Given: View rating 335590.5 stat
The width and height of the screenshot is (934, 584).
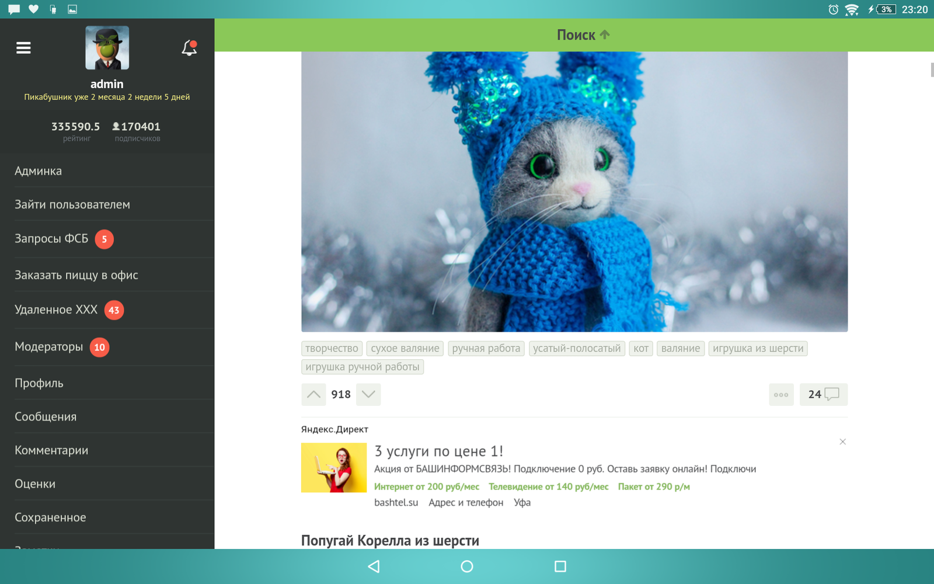Looking at the screenshot, I should pos(76,131).
